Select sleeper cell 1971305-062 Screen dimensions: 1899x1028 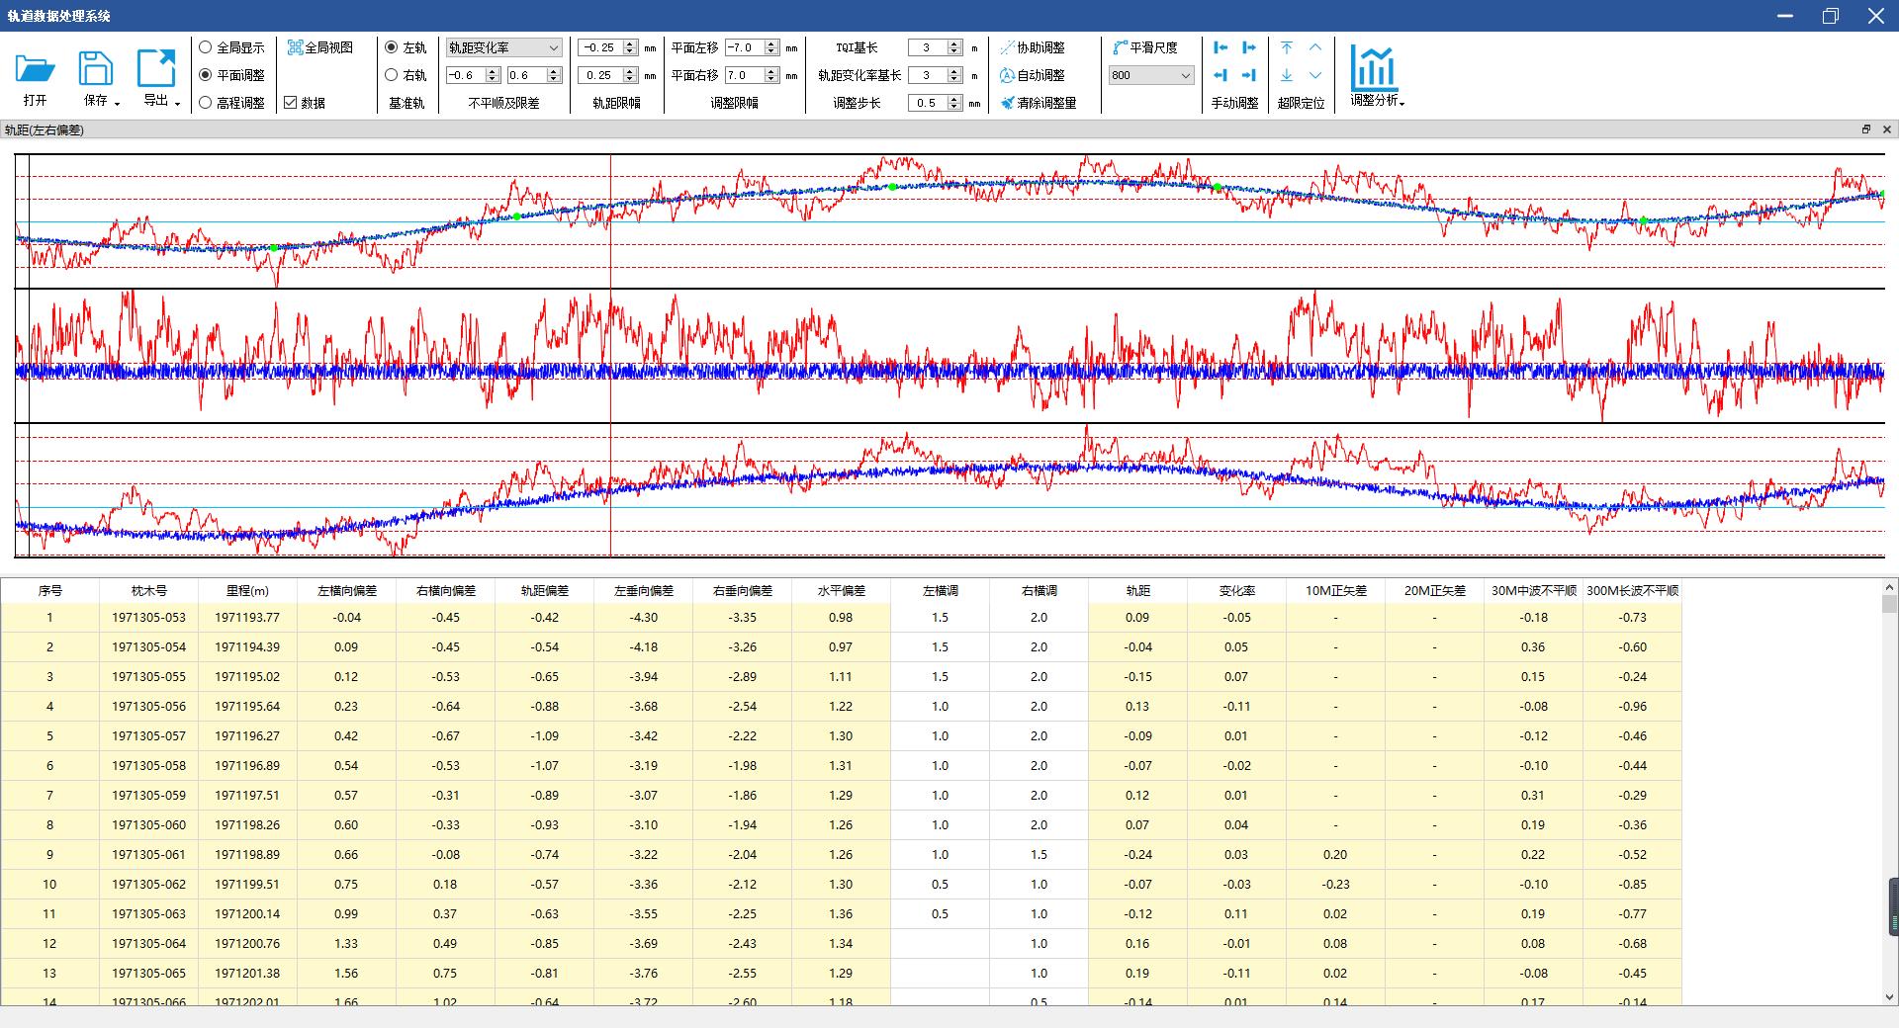148,884
